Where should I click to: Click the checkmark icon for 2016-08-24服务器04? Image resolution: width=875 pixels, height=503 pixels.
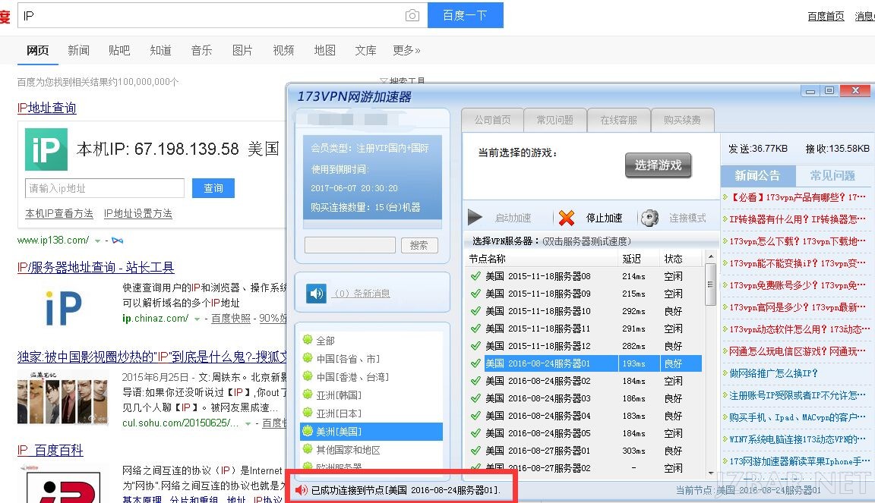(x=475, y=416)
